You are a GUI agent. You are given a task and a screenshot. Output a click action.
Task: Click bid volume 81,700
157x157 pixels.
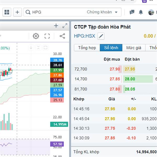[x=81, y=89]
